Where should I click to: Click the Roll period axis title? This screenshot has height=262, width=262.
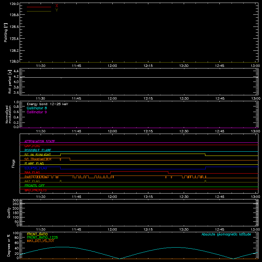pyautogui.click(x=10, y=82)
